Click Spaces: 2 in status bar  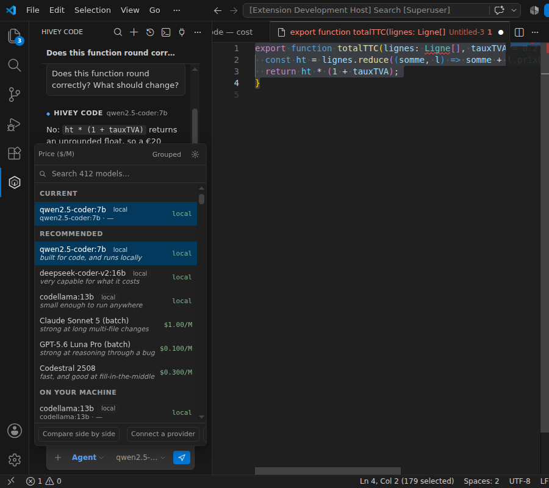point(481,481)
